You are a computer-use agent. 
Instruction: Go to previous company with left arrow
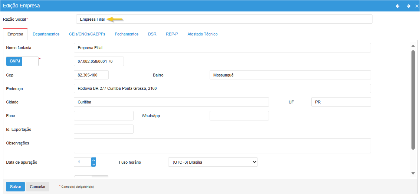pos(397,6)
